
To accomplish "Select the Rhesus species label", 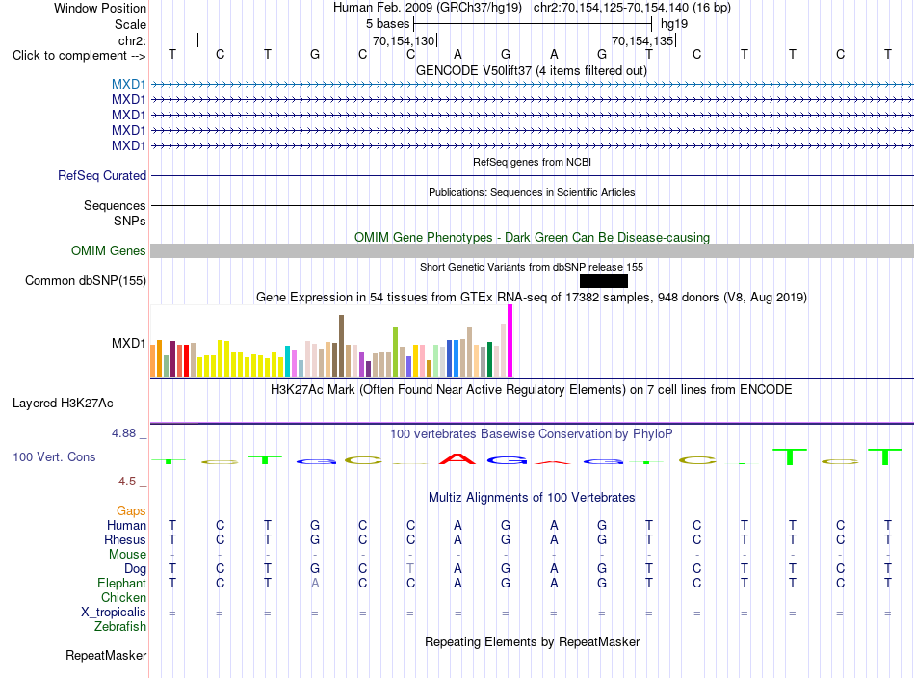I will 125,539.
